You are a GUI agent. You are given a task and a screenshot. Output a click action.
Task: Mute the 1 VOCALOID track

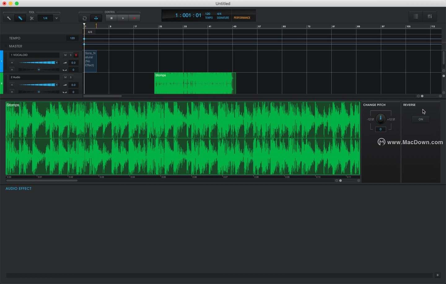click(x=65, y=55)
